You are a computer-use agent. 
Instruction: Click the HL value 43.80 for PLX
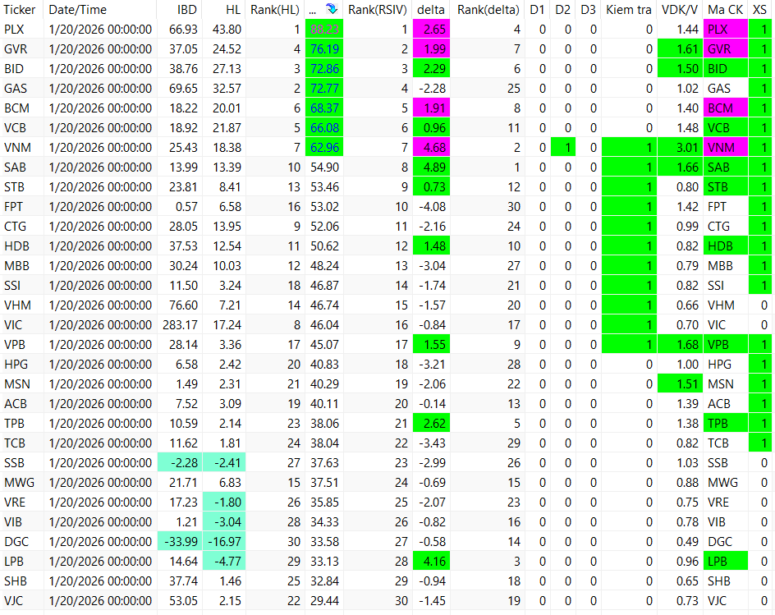(227, 30)
